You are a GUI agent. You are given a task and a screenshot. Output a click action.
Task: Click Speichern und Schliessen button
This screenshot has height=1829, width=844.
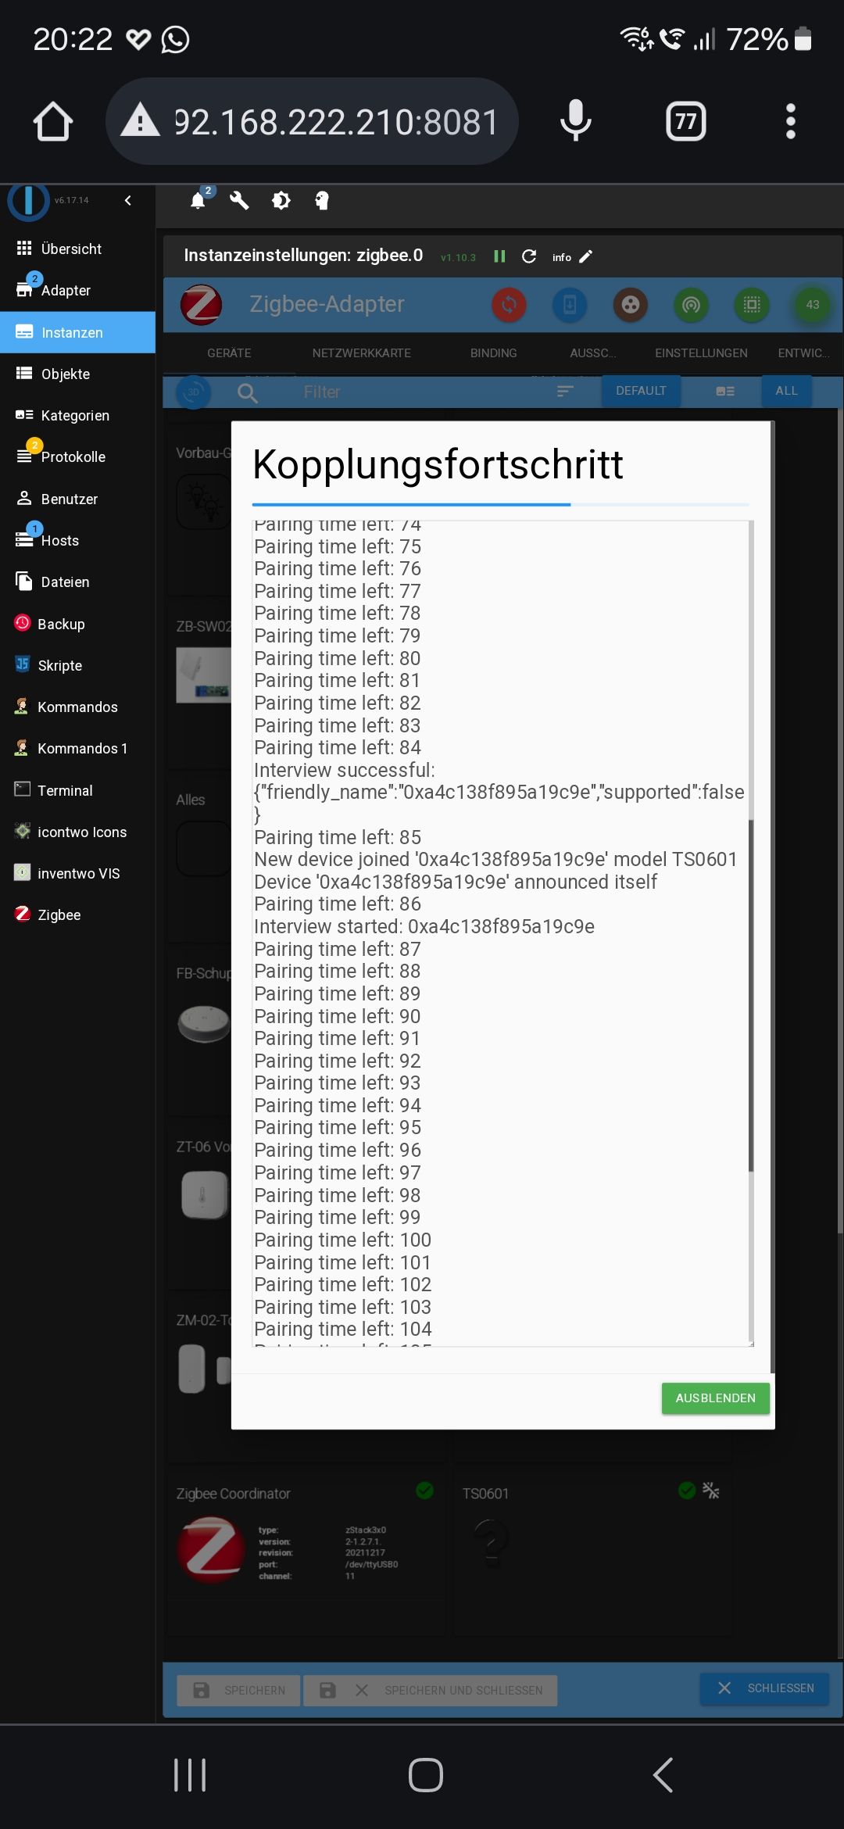coord(431,1690)
